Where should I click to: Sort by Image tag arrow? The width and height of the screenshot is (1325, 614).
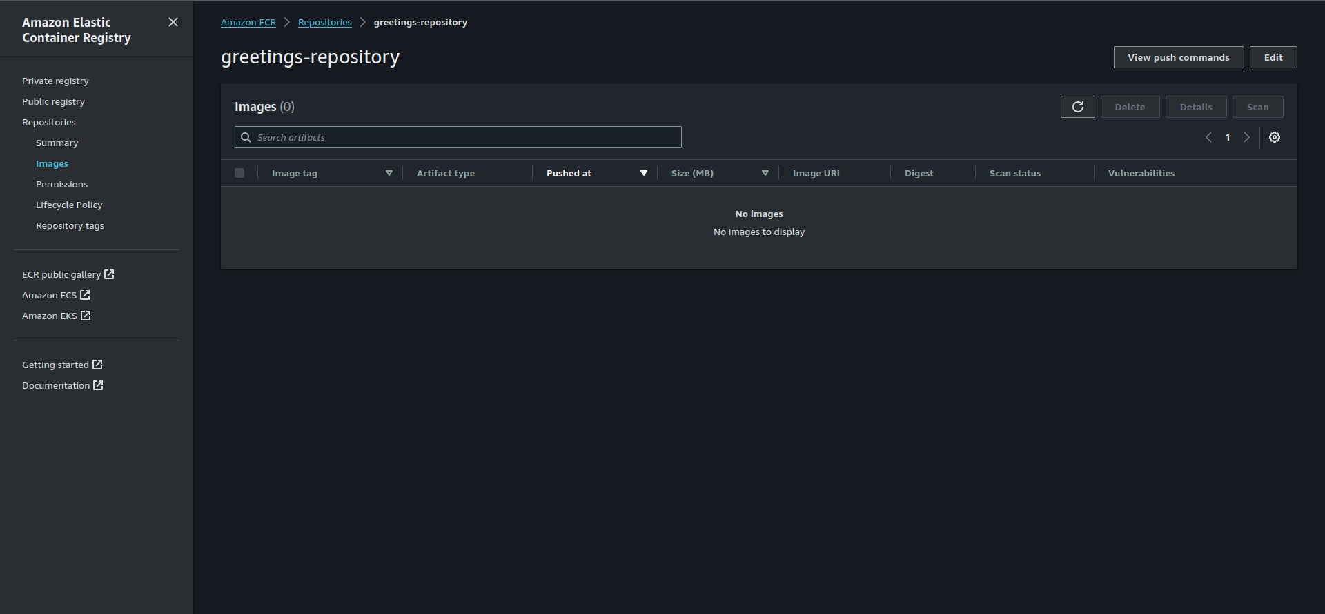(389, 173)
